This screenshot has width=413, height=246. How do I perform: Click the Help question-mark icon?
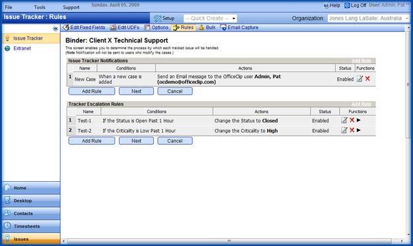coord(326,5)
